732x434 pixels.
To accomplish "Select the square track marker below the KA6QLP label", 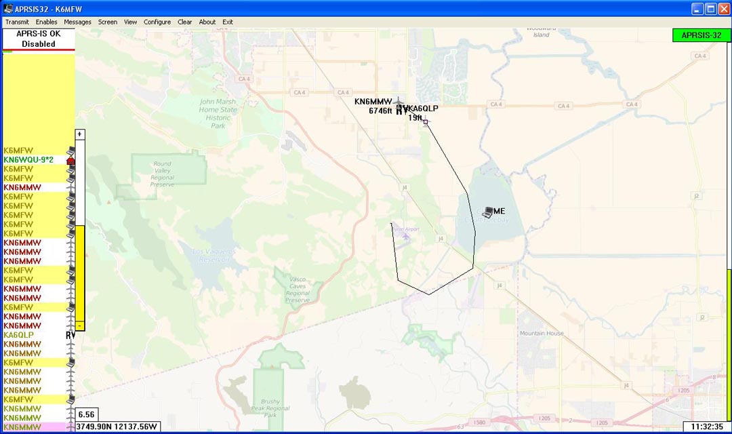I will point(426,122).
